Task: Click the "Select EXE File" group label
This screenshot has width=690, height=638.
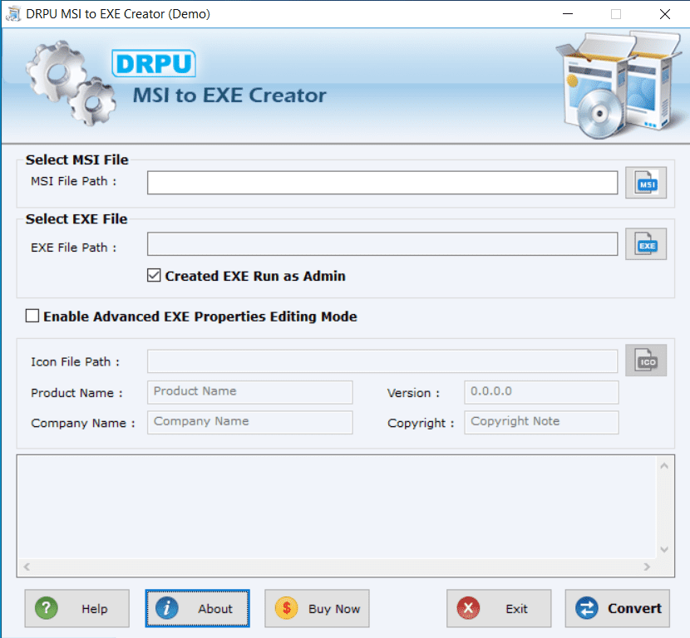Action: 76,219
